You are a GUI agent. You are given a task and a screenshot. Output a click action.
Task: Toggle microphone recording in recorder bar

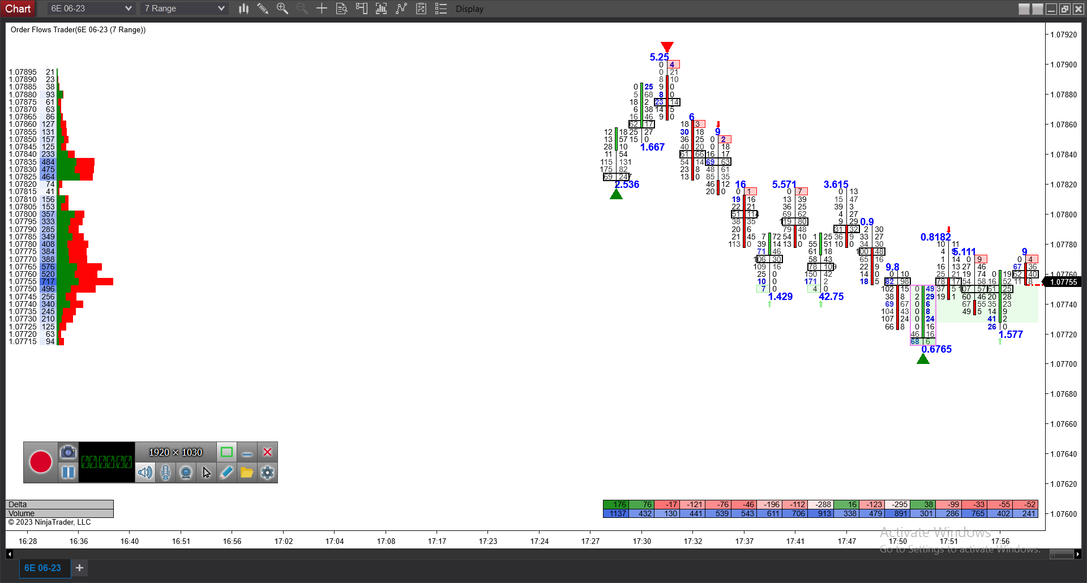[x=165, y=472]
